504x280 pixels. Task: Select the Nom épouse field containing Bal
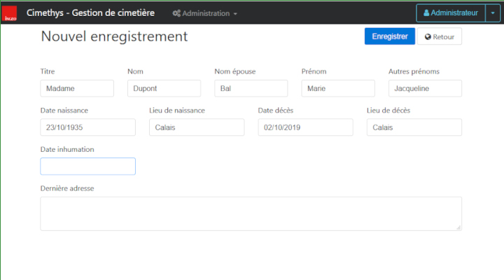pyautogui.click(x=251, y=88)
